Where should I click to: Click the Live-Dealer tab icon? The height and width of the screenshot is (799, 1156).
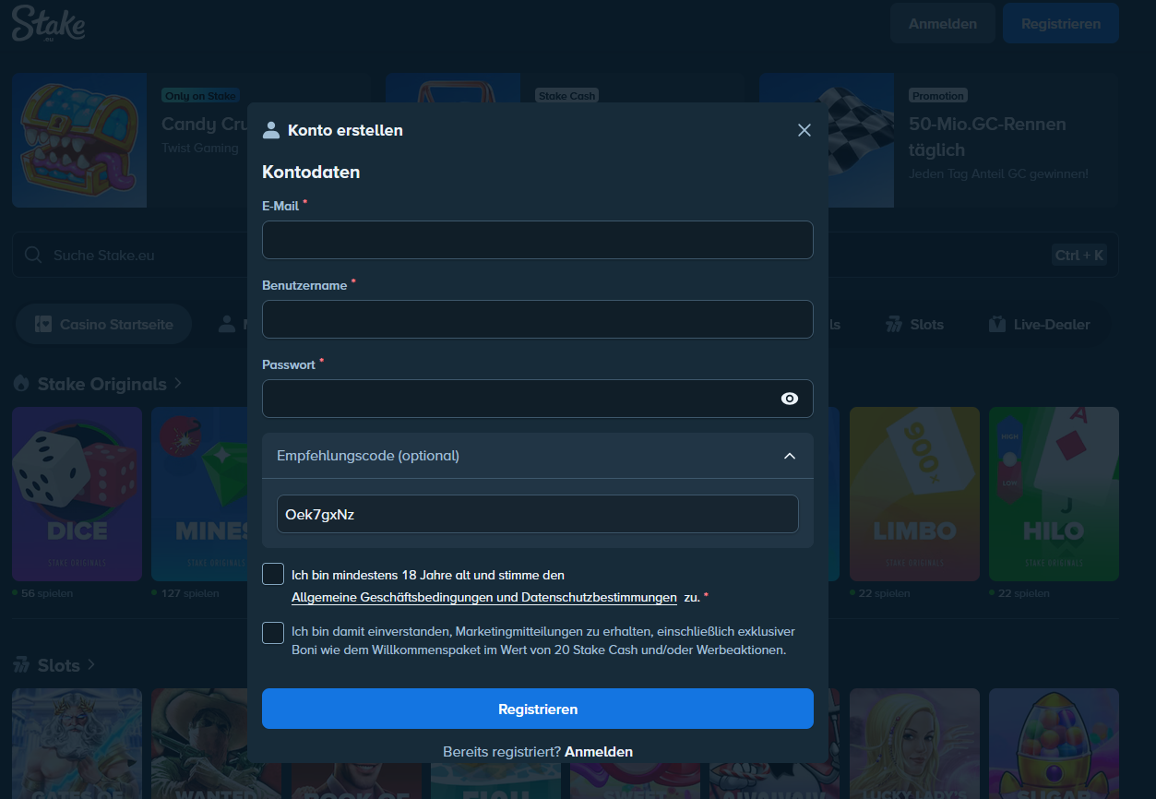tap(996, 324)
